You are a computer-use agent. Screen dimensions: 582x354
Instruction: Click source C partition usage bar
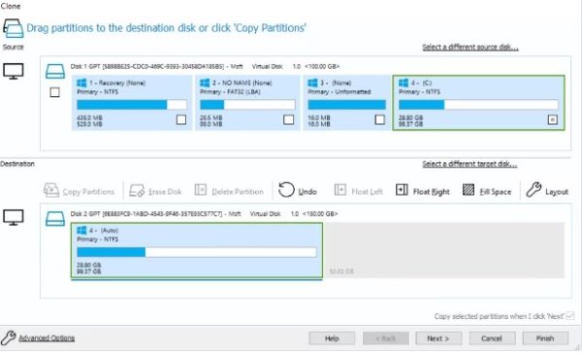[x=478, y=105]
